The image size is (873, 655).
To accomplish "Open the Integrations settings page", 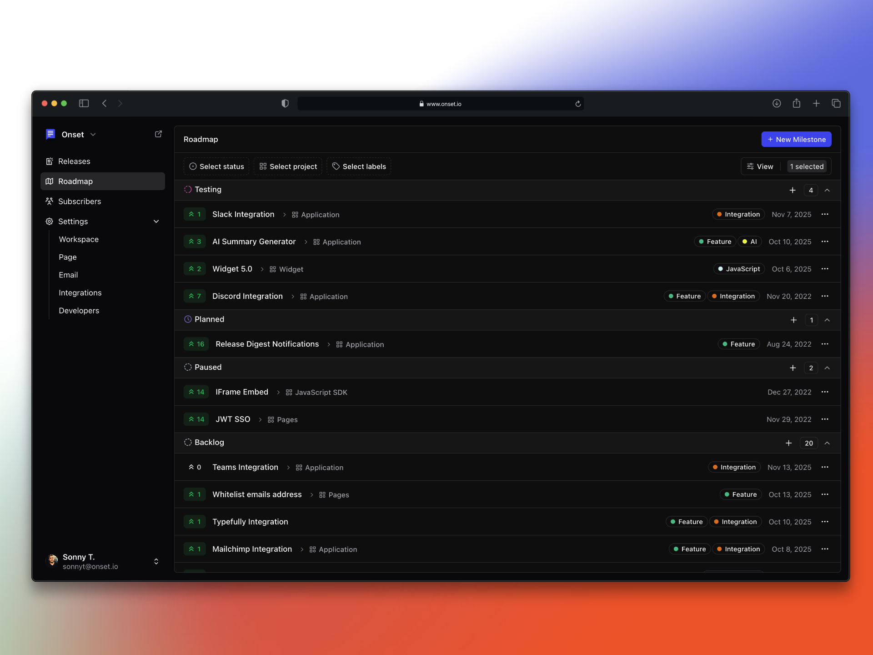I will click(80, 292).
